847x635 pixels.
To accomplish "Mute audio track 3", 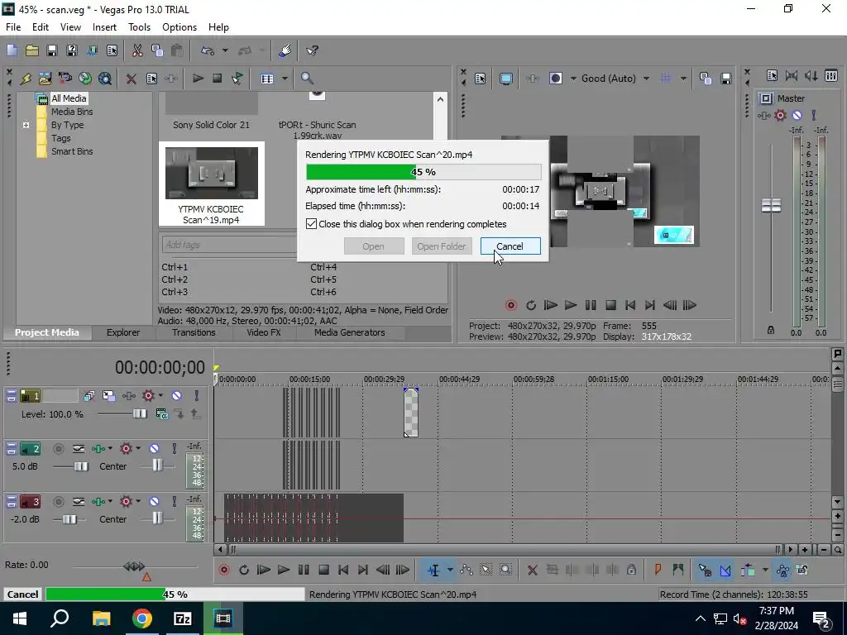I will coord(155,502).
